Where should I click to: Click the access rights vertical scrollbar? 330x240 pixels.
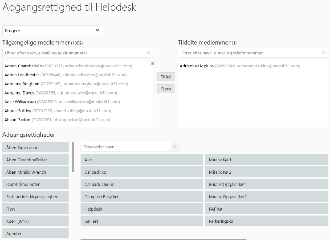73,157
